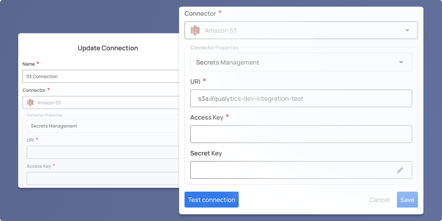Focus the URI field containing s3a://qualytics-dev-integration-test
This screenshot has width=442, height=221.
tap(301, 98)
